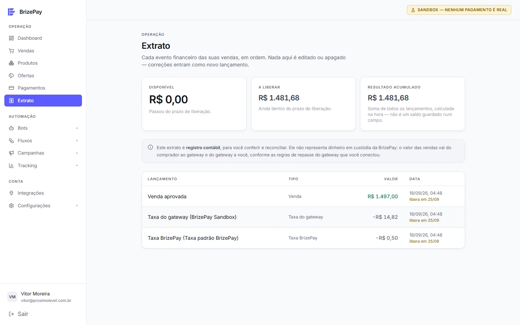Click the Extrato receipt icon

[x=12, y=101]
